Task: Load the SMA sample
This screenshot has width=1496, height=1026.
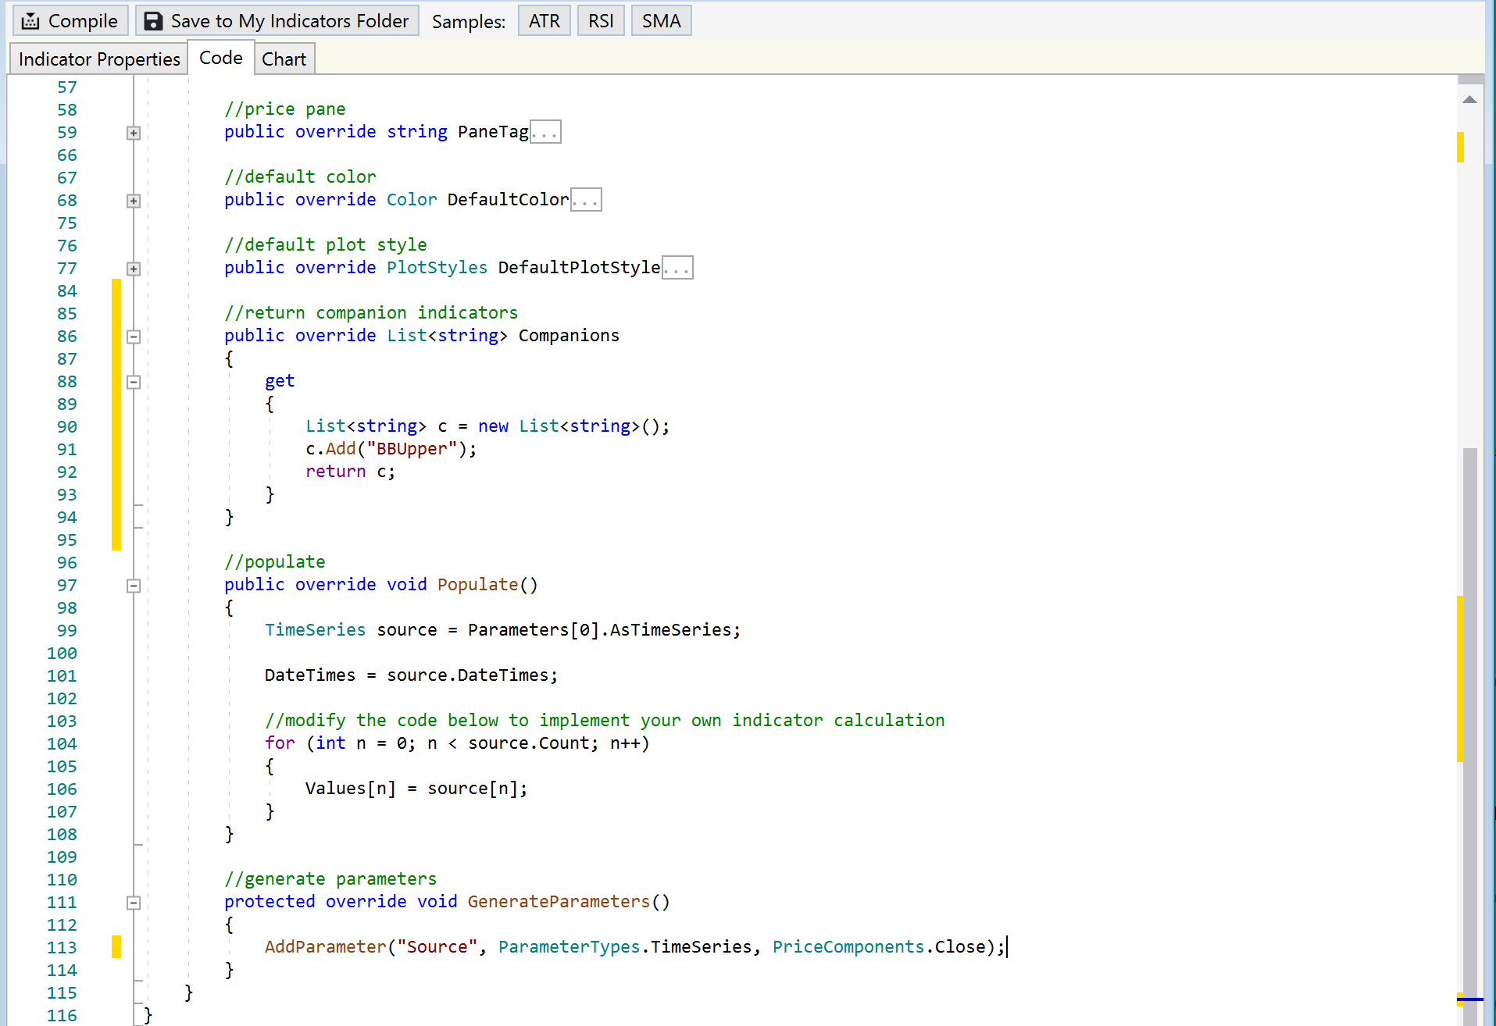Action: point(662,21)
